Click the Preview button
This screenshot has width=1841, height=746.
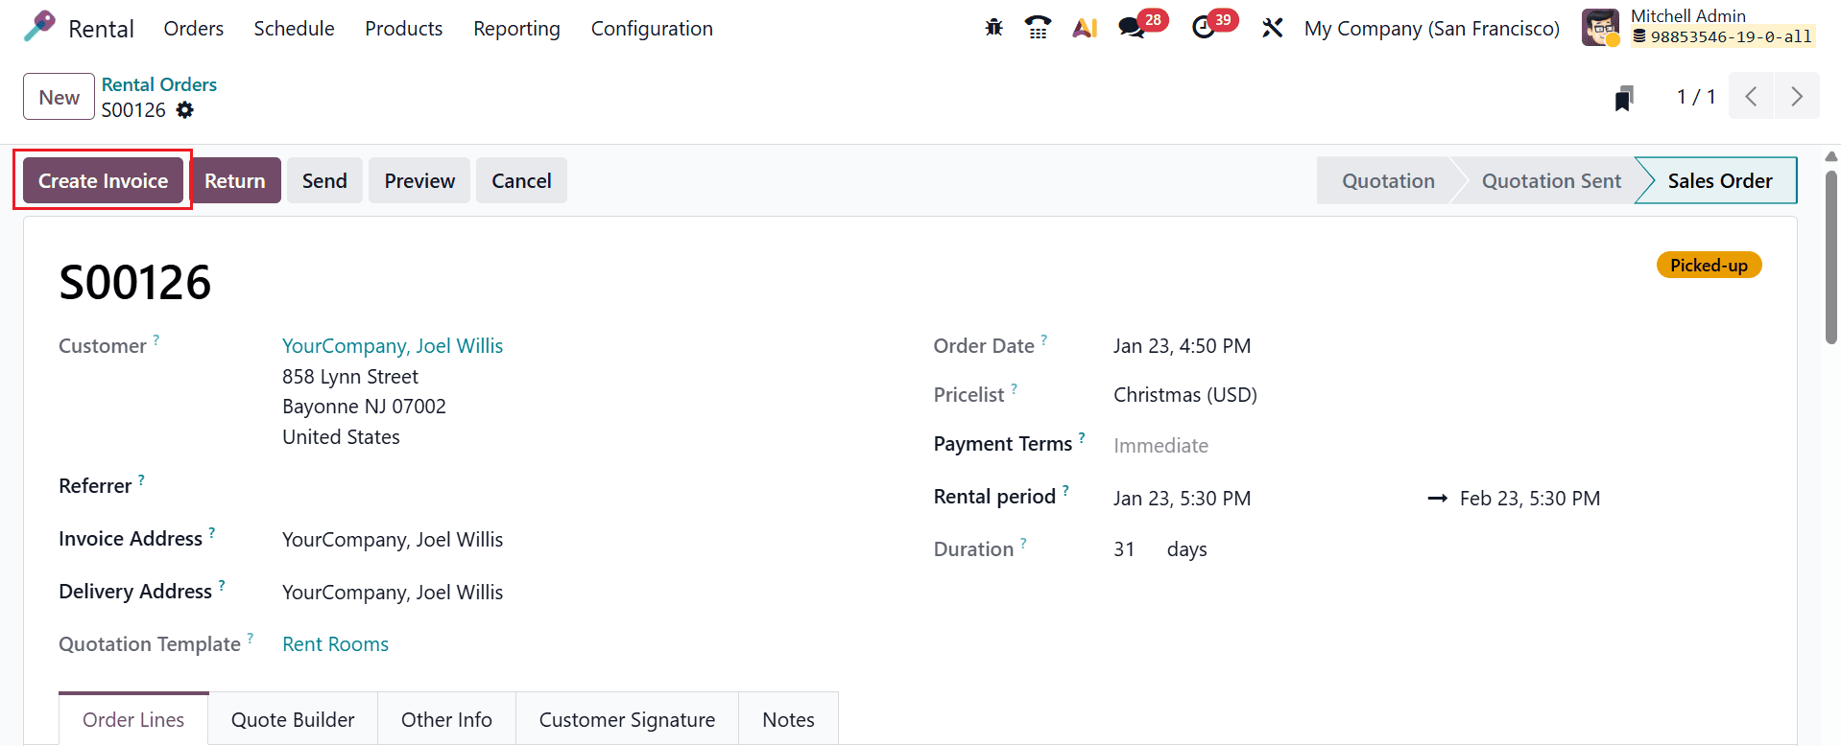pos(419,180)
